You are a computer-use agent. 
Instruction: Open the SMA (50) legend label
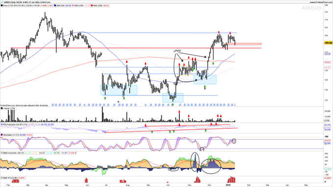(60, 5)
